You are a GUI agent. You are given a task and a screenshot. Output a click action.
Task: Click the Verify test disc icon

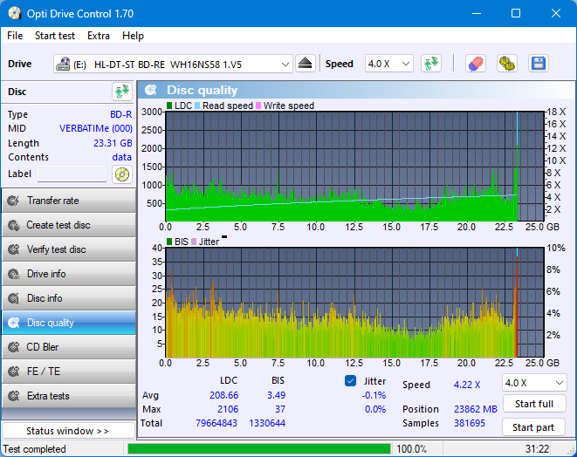14,249
